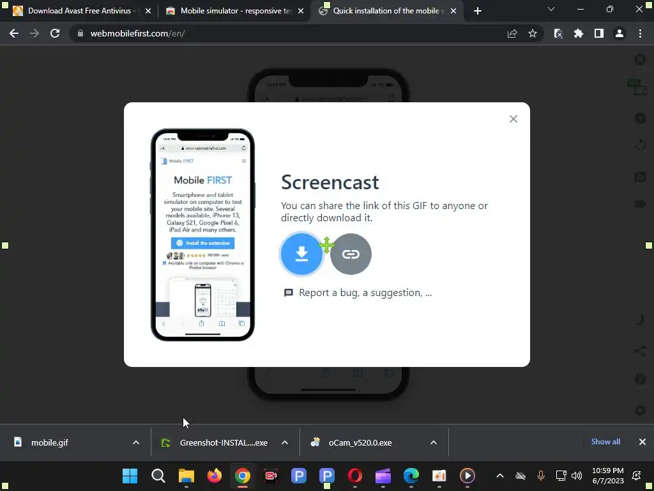Go back to previous page
Viewport: 654px width, 491px height.
coord(14,33)
